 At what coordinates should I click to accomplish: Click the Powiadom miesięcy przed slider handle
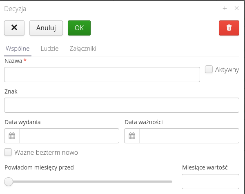[x=9, y=181]
